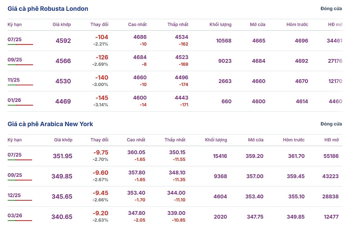This screenshot has width=351, height=226.
Task: Select the 01/26 Robusta contract term
Action: pos(14,100)
